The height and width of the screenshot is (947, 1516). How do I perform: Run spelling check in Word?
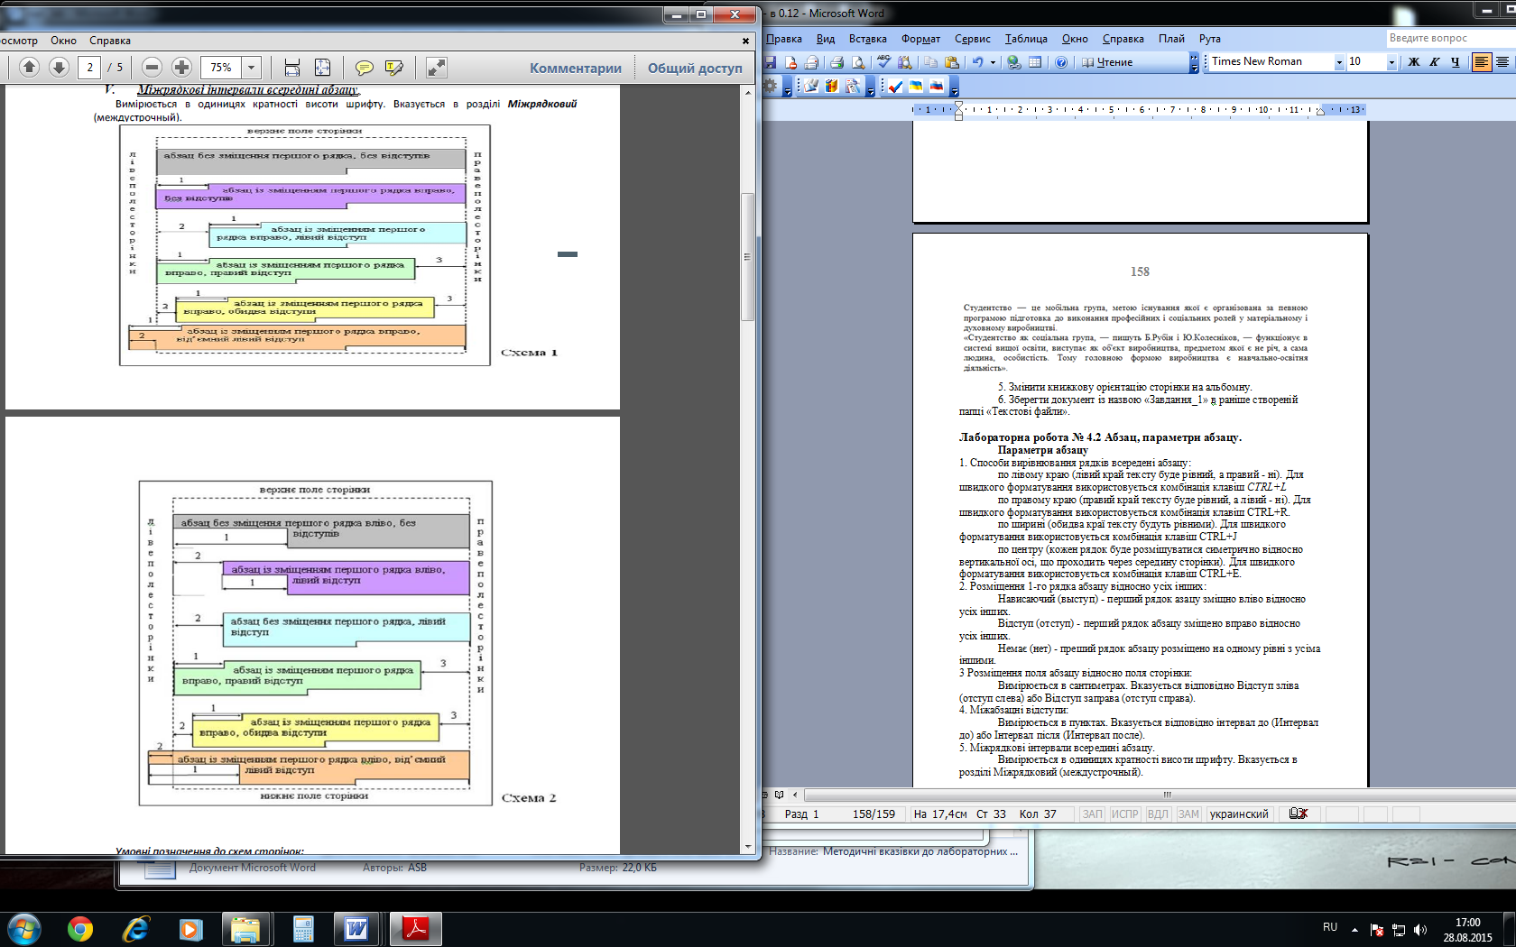pyautogui.click(x=883, y=62)
